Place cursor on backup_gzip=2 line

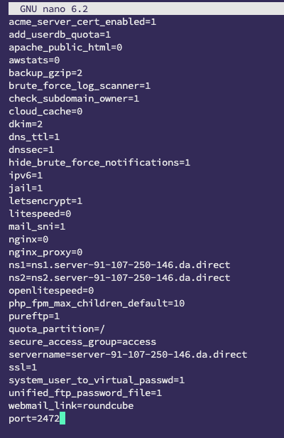45,73
